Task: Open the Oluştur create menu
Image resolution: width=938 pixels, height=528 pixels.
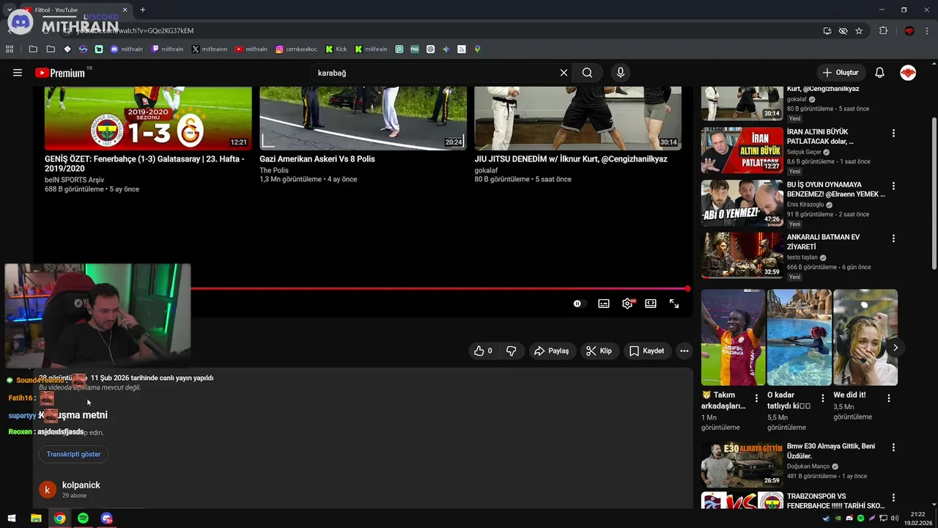Action: point(841,73)
